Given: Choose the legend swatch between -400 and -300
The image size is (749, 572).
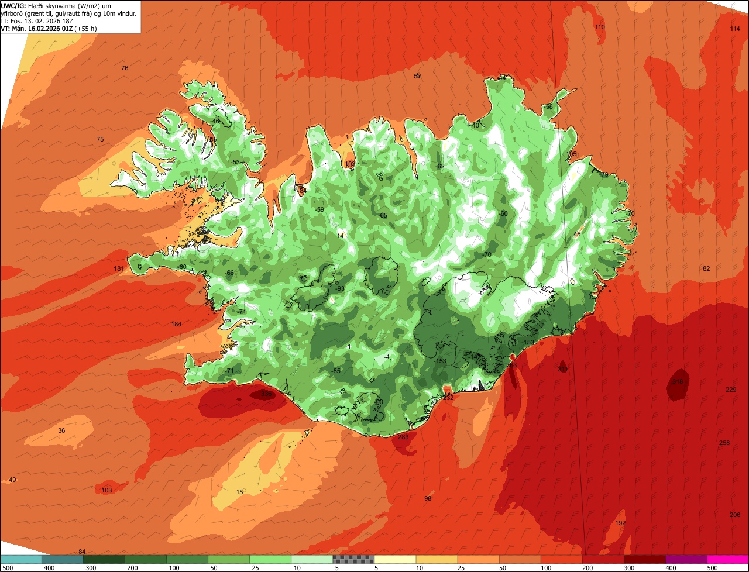Looking at the screenshot, I should tap(62, 559).
